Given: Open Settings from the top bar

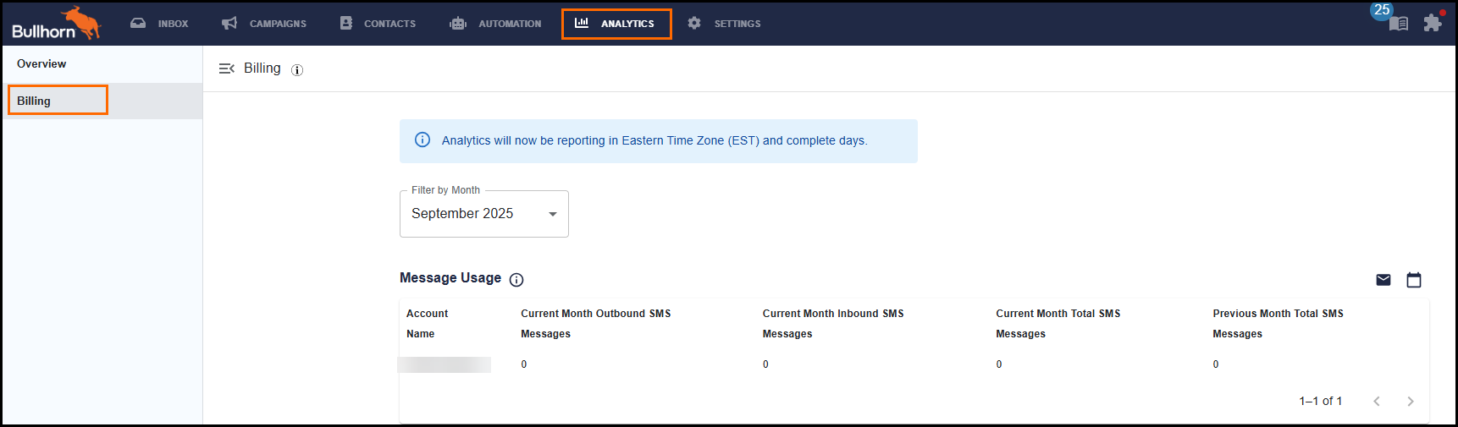Looking at the screenshot, I should click(724, 24).
